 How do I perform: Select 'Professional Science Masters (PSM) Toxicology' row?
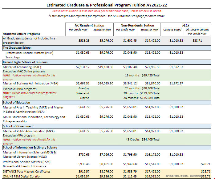pos(29,55)
